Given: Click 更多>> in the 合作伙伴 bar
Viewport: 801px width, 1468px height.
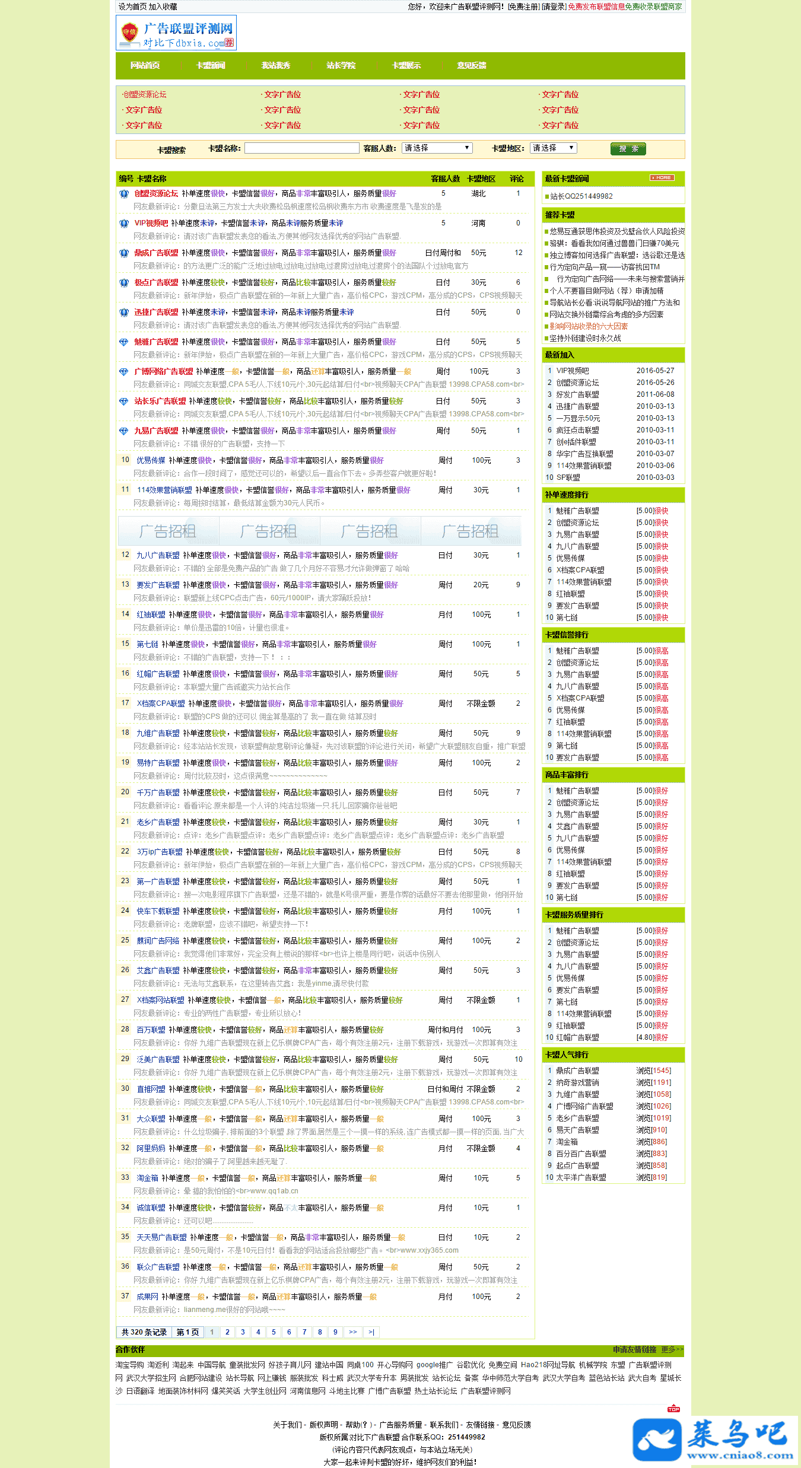Looking at the screenshot, I should coord(672,1349).
